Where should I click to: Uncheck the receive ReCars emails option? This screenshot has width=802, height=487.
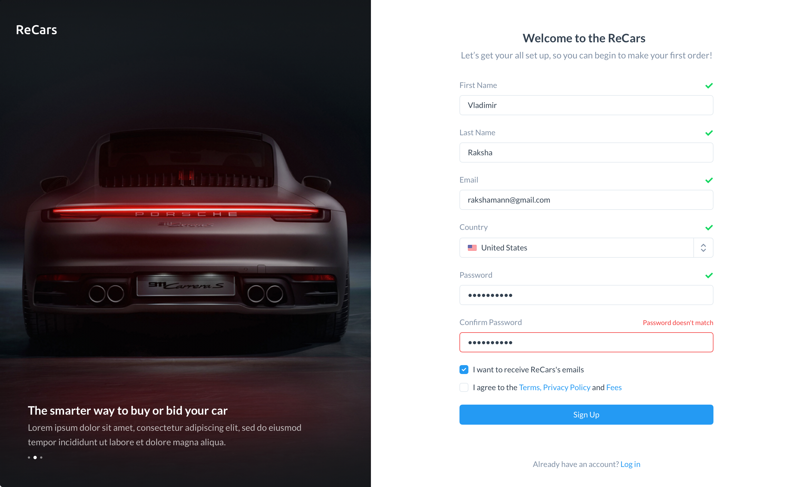click(464, 369)
